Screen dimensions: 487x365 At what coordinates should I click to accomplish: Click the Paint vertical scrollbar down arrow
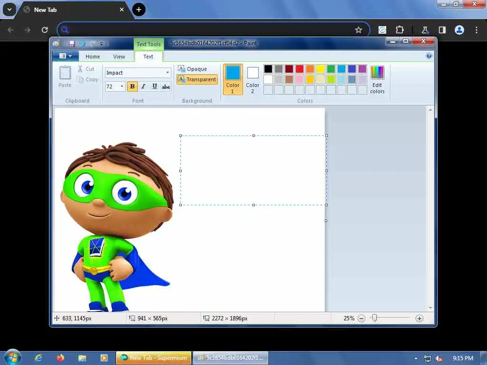[430, 307]
